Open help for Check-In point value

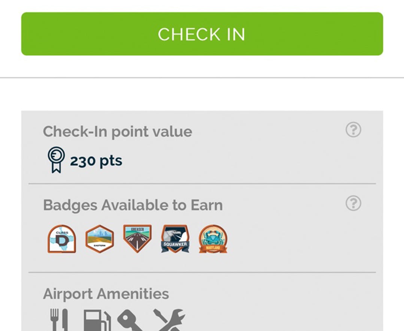click(x=353, y=129)
